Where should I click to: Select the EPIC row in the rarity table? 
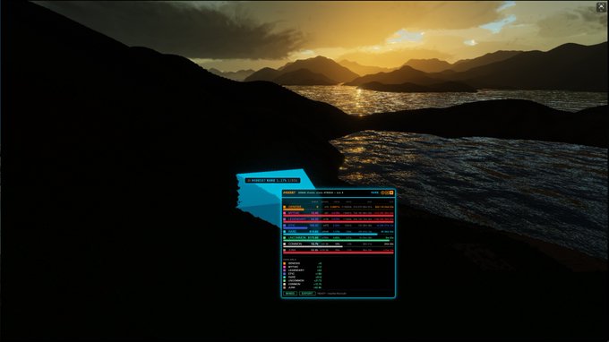point(339,227)
